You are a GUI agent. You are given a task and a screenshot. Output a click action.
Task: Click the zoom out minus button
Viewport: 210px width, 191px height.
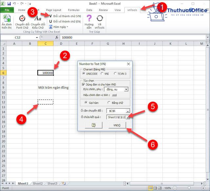point(175,188)
